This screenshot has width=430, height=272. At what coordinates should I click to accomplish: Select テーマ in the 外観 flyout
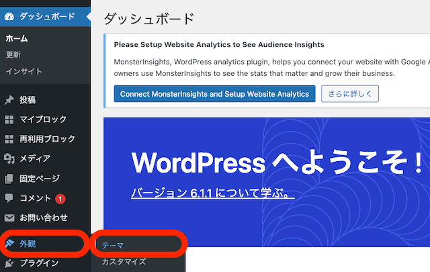click(113, 245)
